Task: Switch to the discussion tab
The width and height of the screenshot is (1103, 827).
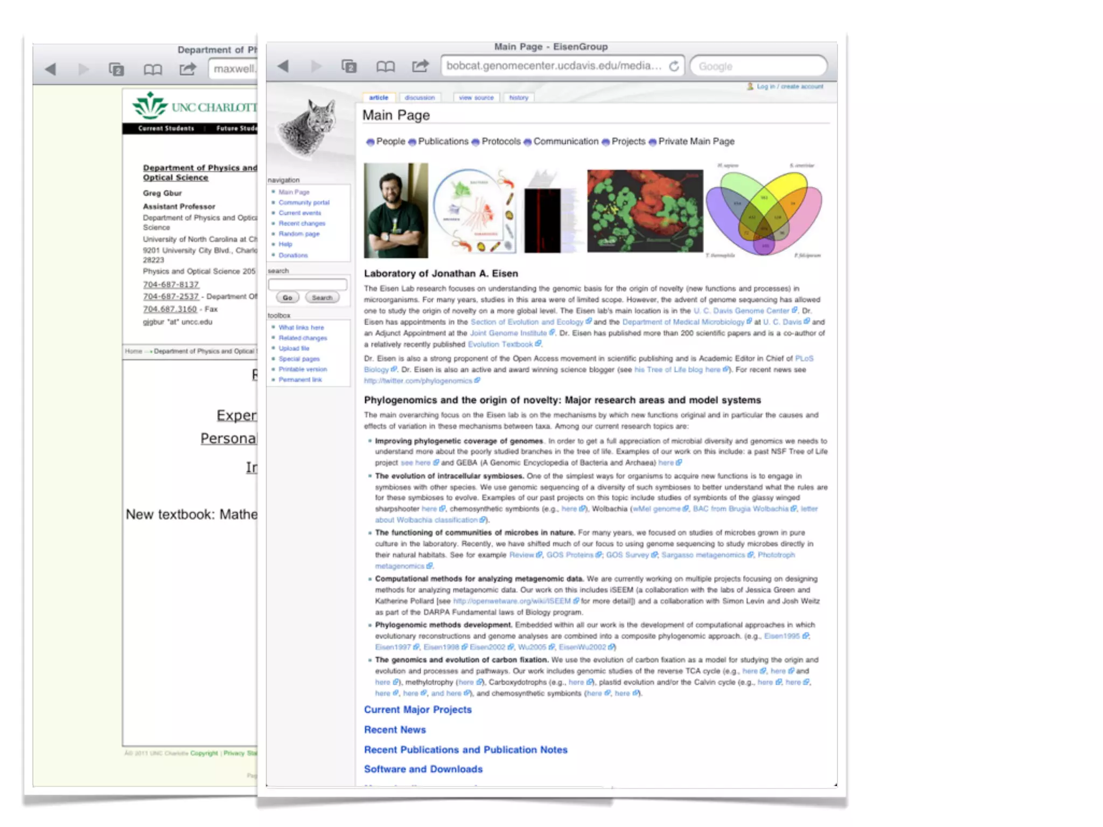Action: [420, 98]
